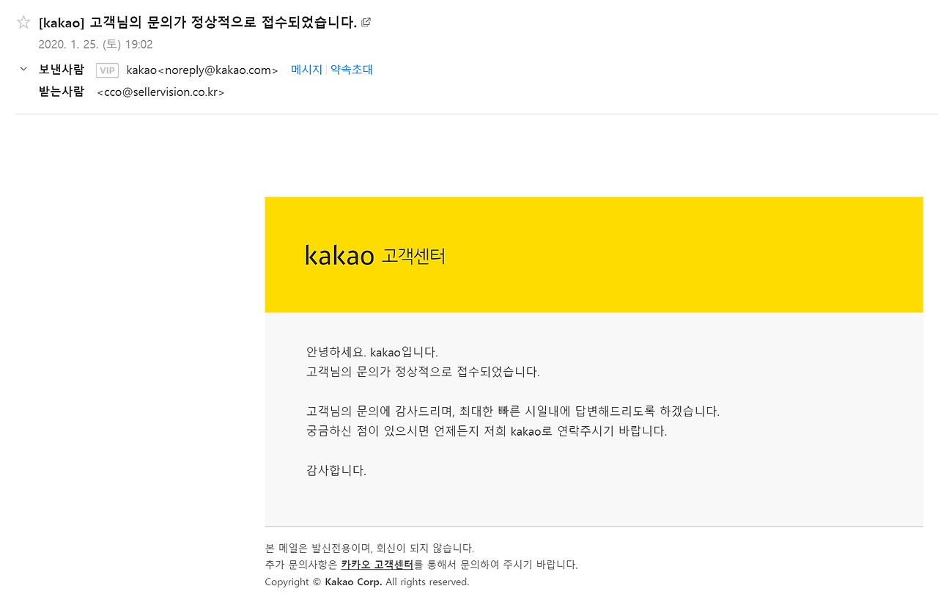
Task: Open the 카카오 고객센터 footer link
Action: click(377, 565)
